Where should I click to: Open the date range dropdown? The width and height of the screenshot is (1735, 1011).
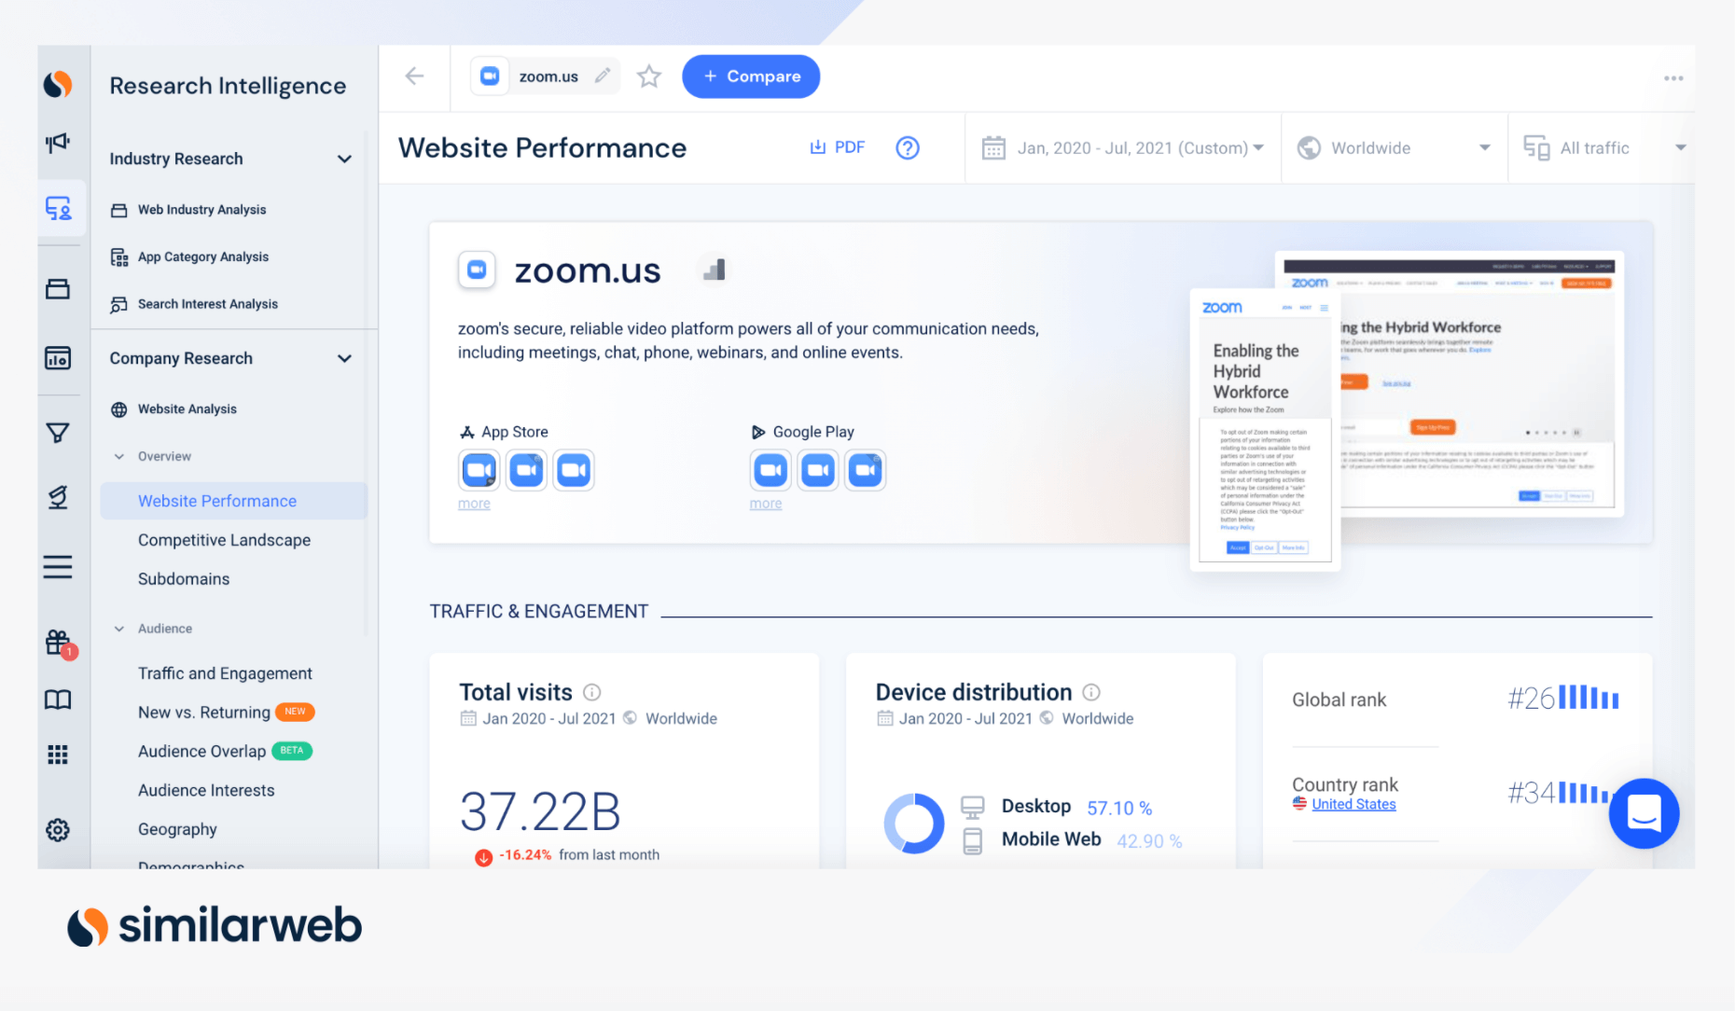click(x=1123, y=148)
